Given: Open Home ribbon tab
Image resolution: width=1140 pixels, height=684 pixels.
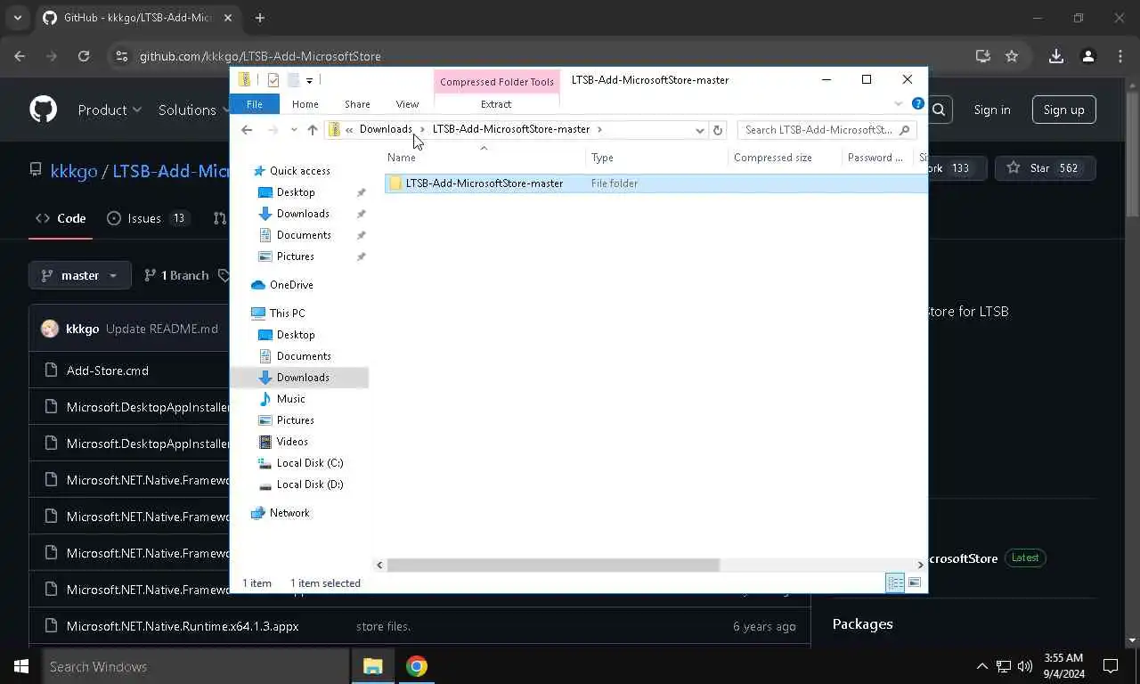Looking at the screenshot, I should point(305,104).
